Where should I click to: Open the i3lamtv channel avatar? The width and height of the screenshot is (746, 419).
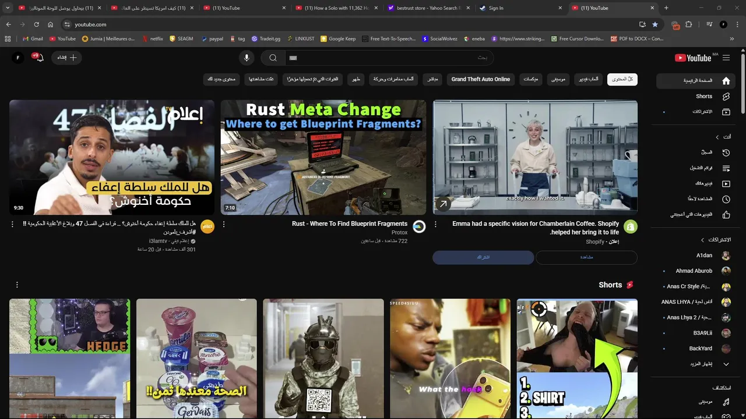coord(207,226)
